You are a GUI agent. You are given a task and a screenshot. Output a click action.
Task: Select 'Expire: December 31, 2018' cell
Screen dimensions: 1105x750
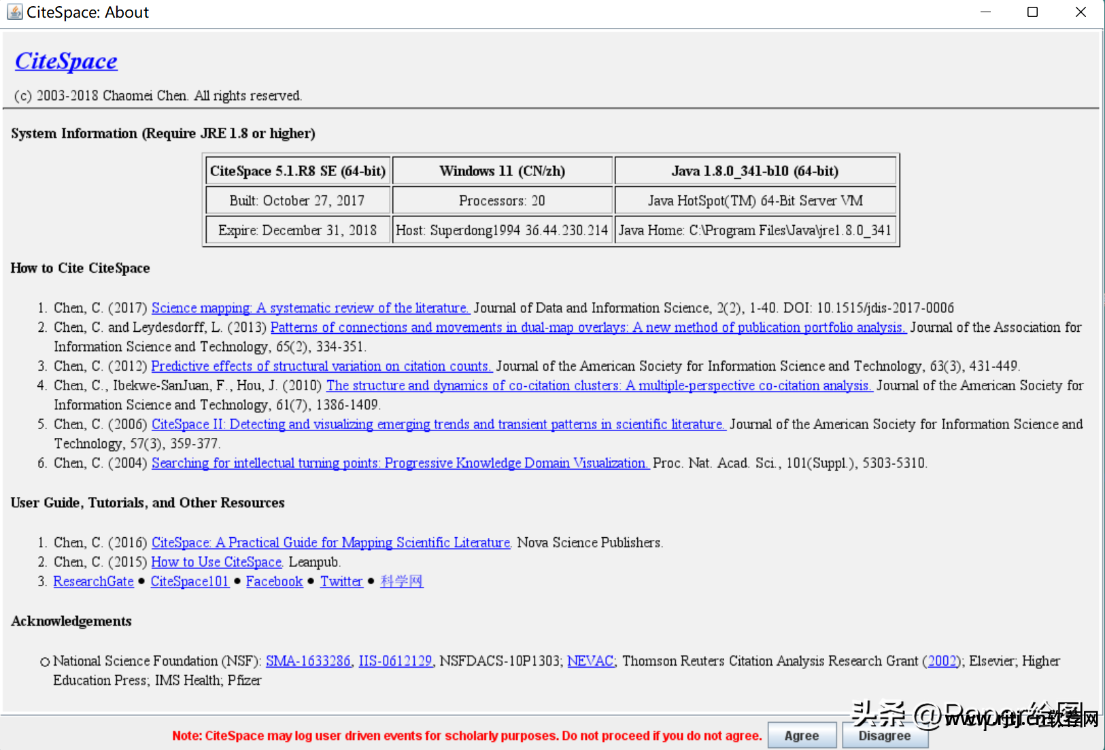coord(298,231)
